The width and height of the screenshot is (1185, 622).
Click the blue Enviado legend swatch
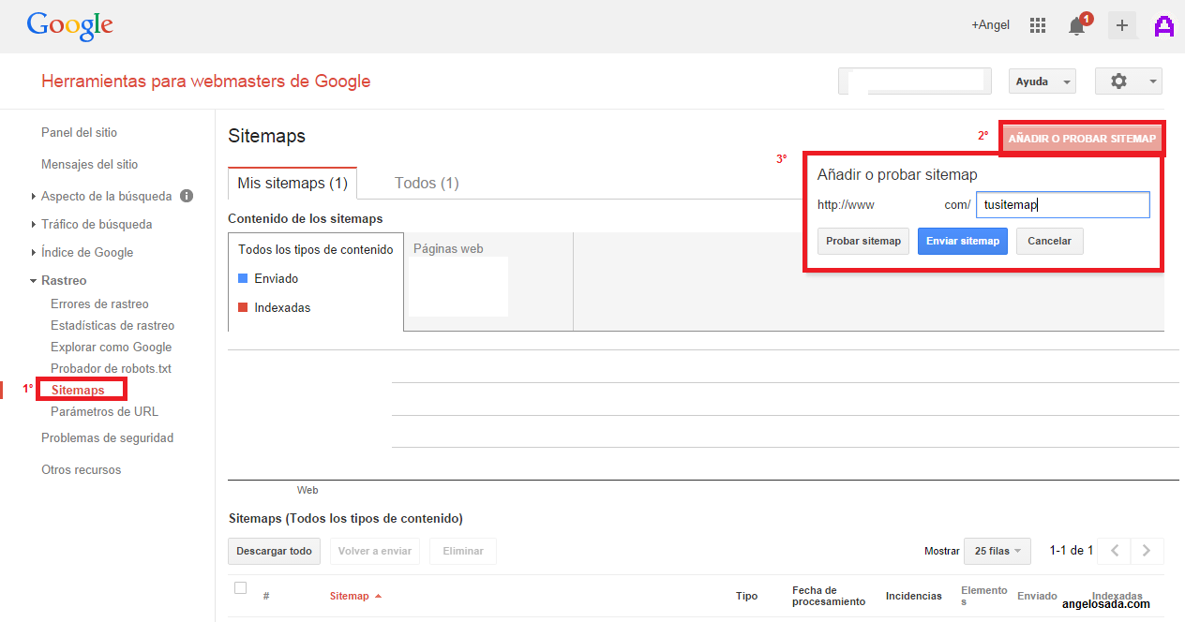[242, 278]
